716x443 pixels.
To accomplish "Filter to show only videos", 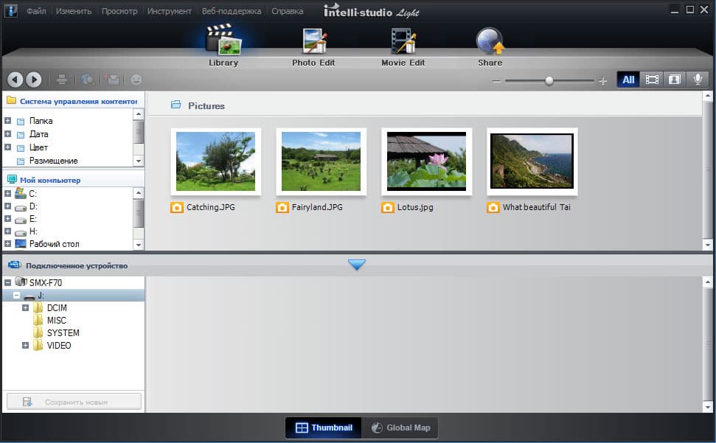I will pos(652,80).
